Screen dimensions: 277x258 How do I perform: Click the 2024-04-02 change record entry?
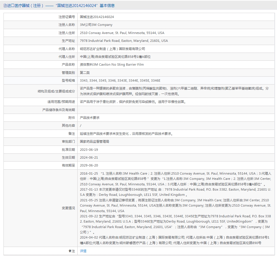[175, 240]
